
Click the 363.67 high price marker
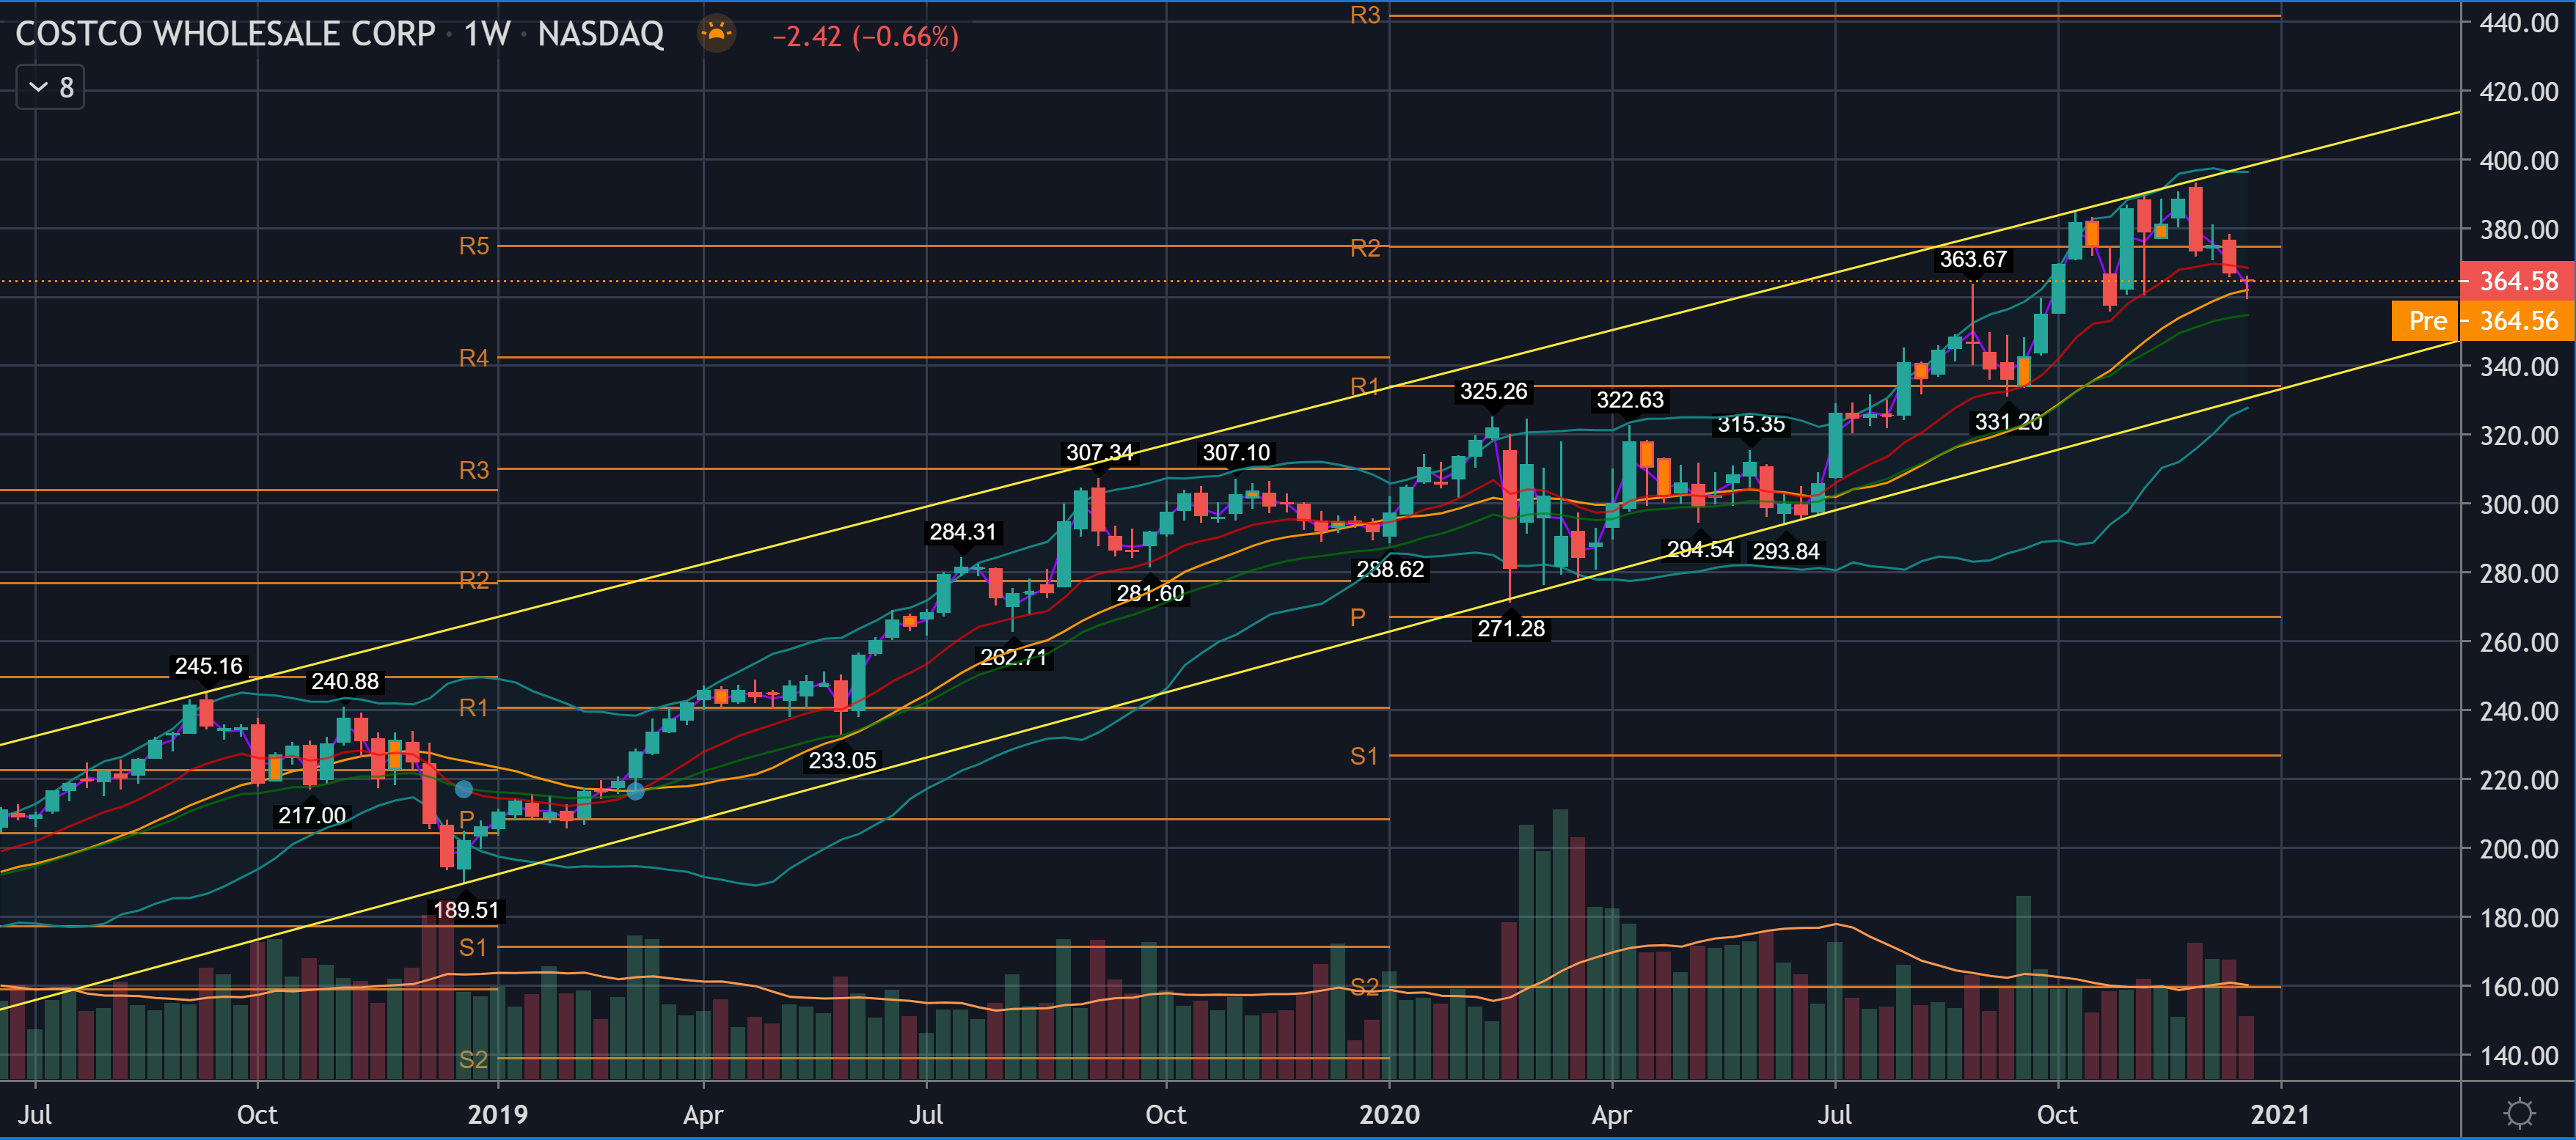[1972, 260]
